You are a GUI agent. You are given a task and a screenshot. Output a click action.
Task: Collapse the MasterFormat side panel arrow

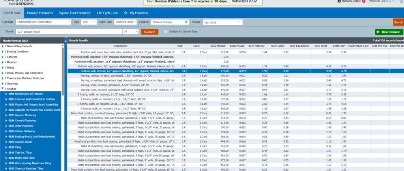click(x=65, y=41)
